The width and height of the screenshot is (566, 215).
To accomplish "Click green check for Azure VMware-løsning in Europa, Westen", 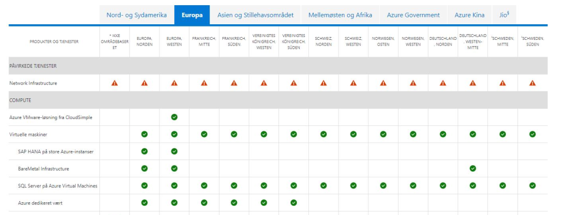I will point(174,117).
